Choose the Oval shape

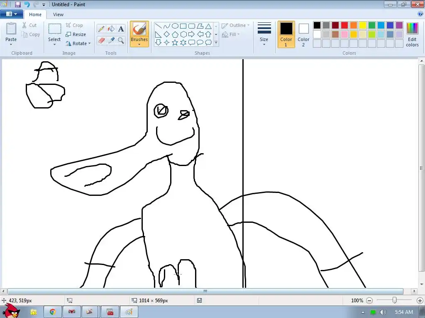[x=175, y=26]
